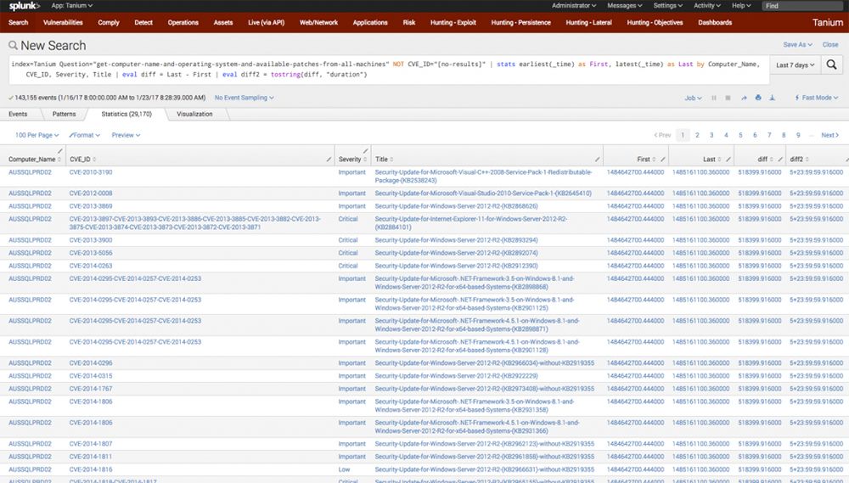Switch to the Events tab
The height and width of the screenshot is (483, 849).
coord(18,115)
